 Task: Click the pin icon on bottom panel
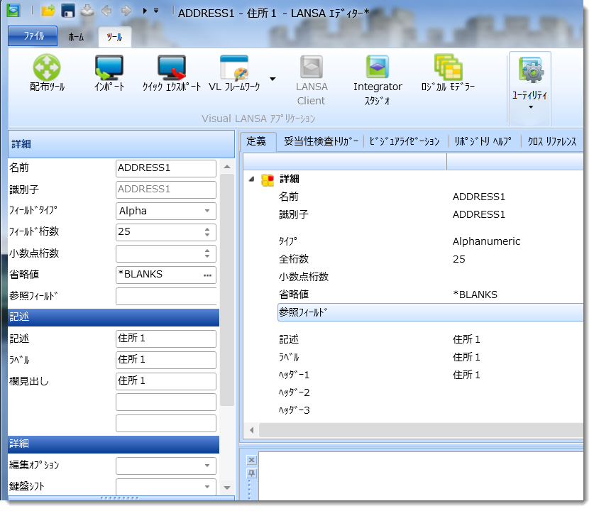(251, 473)
